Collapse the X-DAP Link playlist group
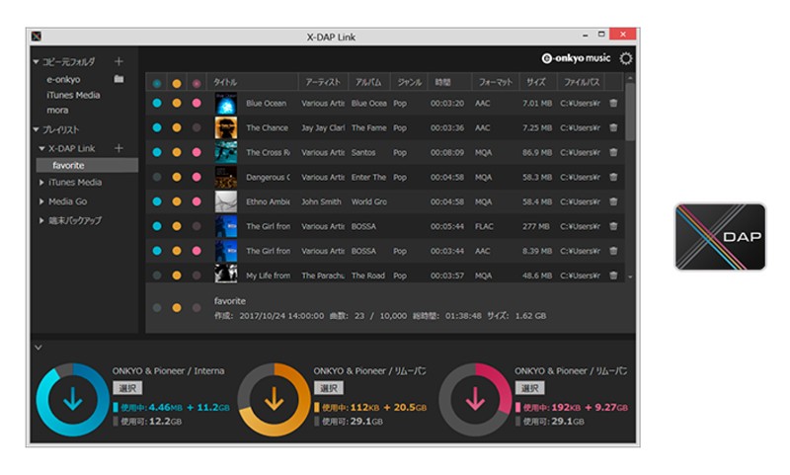790x475 pixels. [41, 148]
